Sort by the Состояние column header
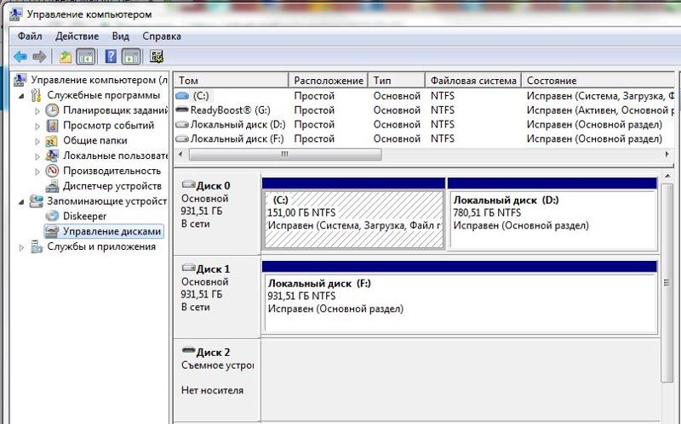681x424 pixels. (x=598, y=80)
